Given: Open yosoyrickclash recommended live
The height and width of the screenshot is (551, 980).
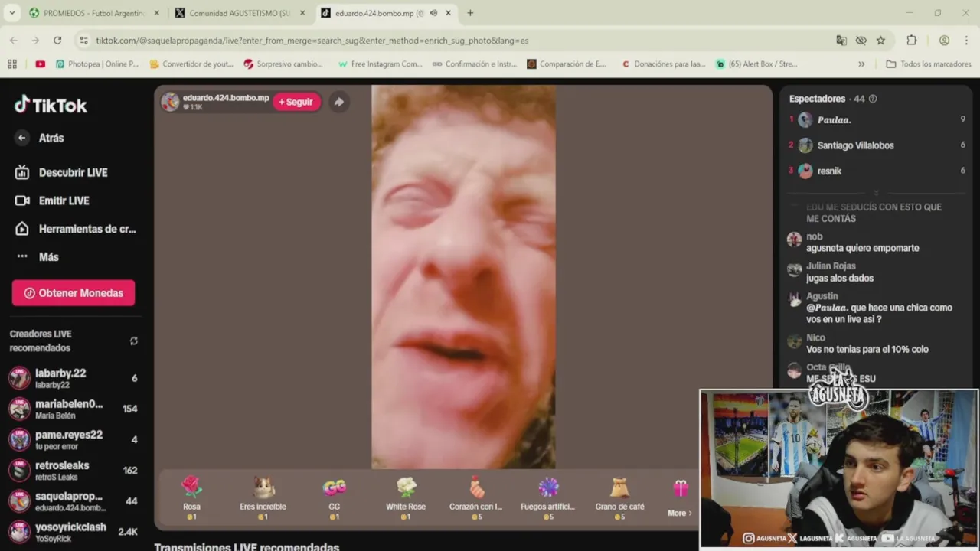Looking at the screenshot, I should click(73, 532).
